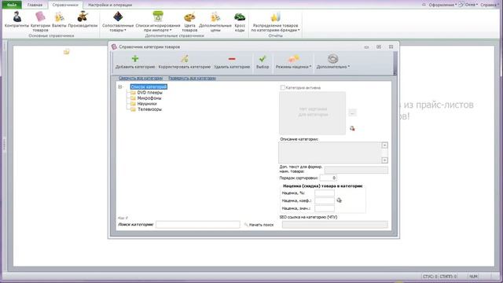Click description scrollbar up arrow
Screen dimensions: 503x283
pos(384,145)
